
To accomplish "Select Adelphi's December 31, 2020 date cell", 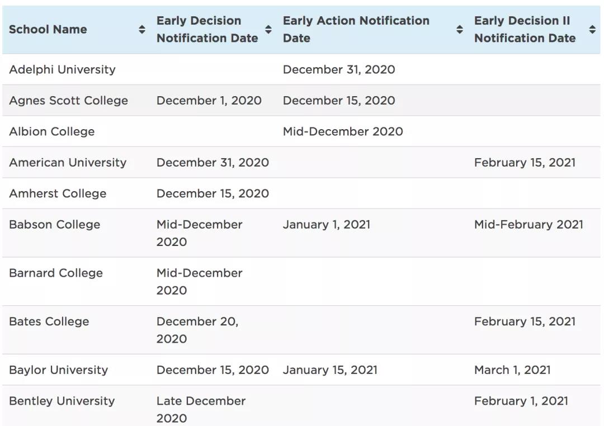I will click(339, 70).
